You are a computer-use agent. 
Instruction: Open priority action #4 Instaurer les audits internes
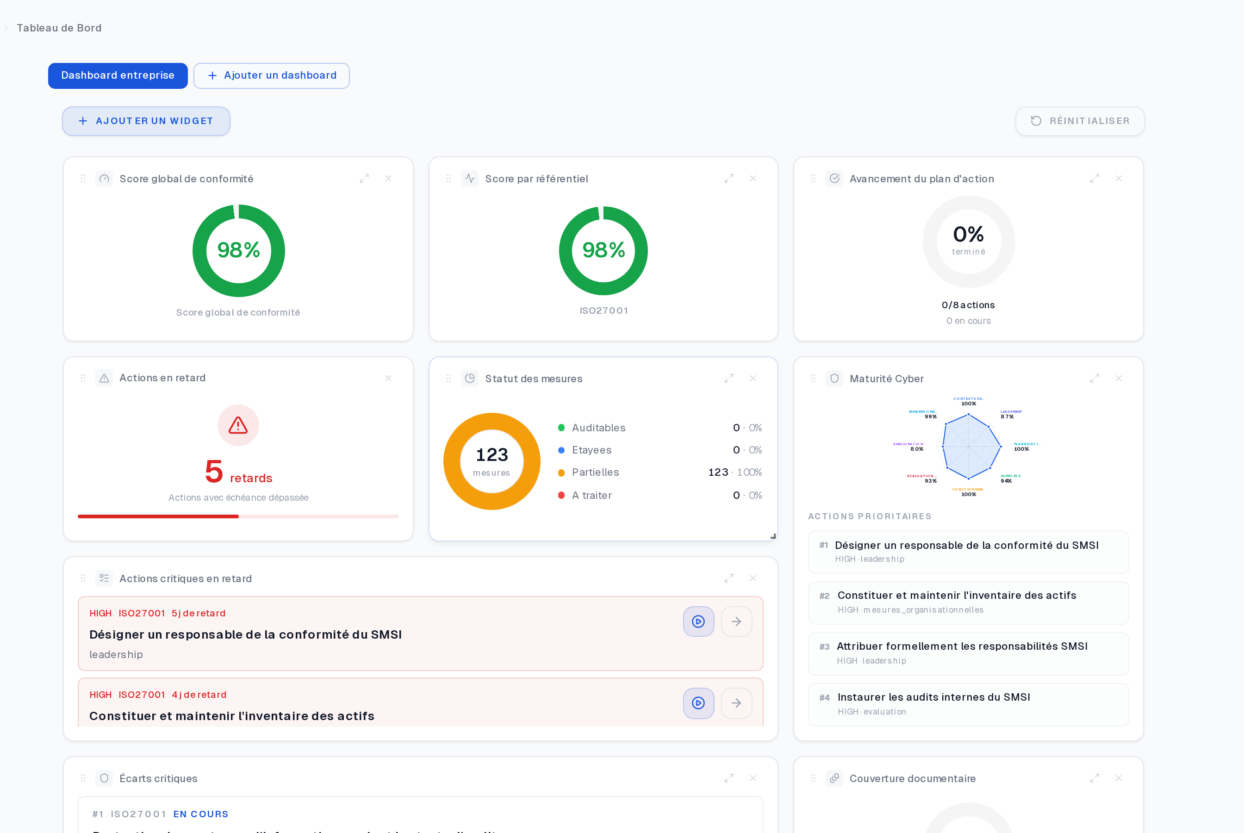(968, 704)
